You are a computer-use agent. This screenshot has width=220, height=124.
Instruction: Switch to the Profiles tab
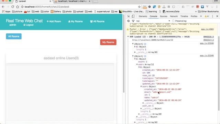(194, 16)
